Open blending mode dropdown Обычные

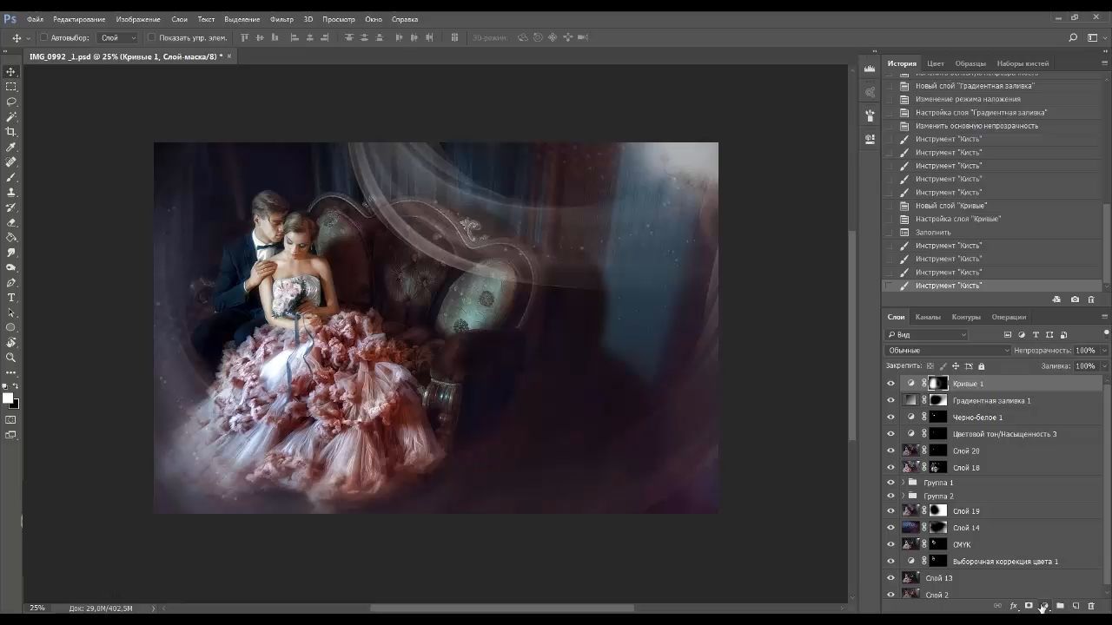[x=948, y=351]
